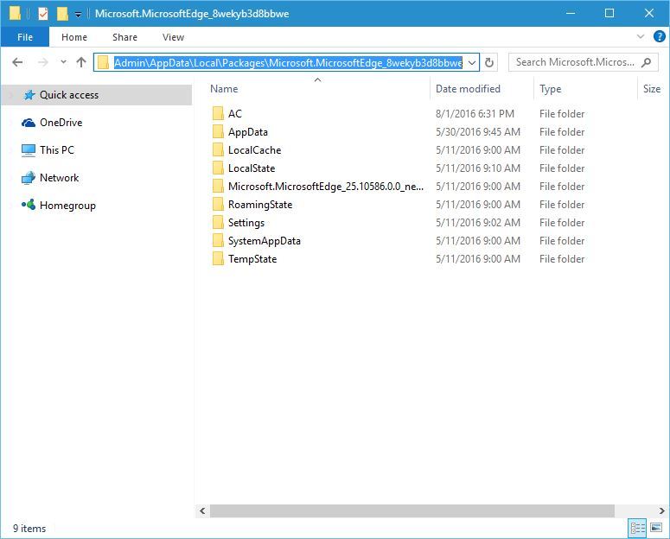Select Quick access in navigation pane

(x=96, y=95)
